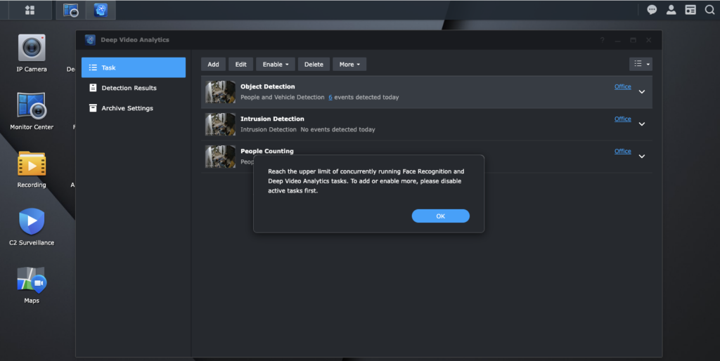
Task: Open the C2 Surveillance shield icon
Action: 32,222
